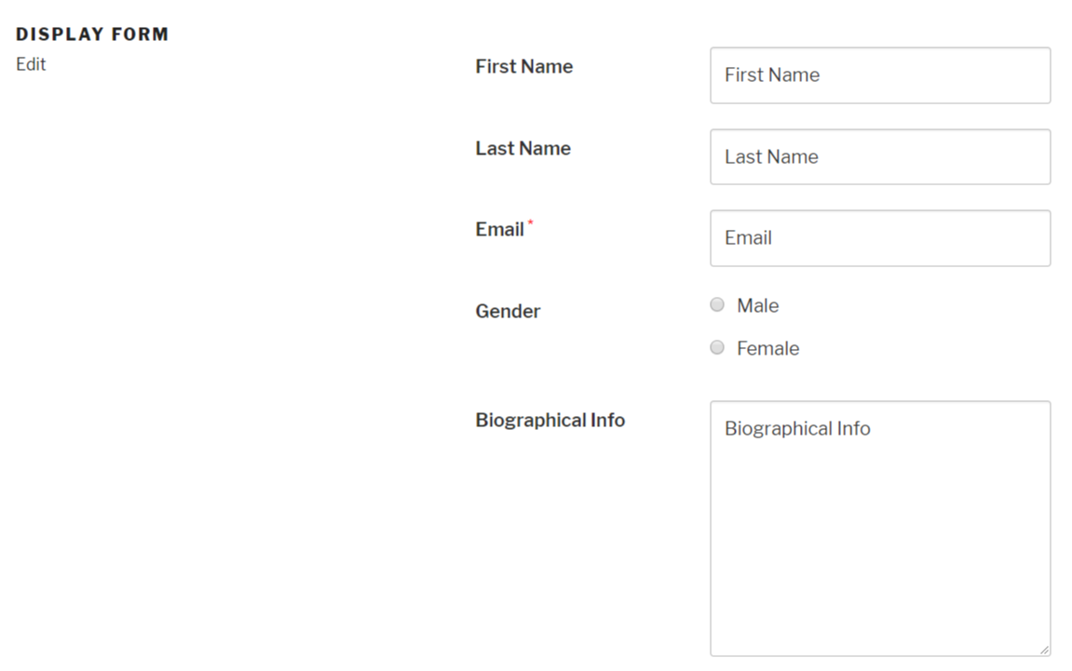Click inside the Last Name input field

pyautogui.click(x=879, y=156)
